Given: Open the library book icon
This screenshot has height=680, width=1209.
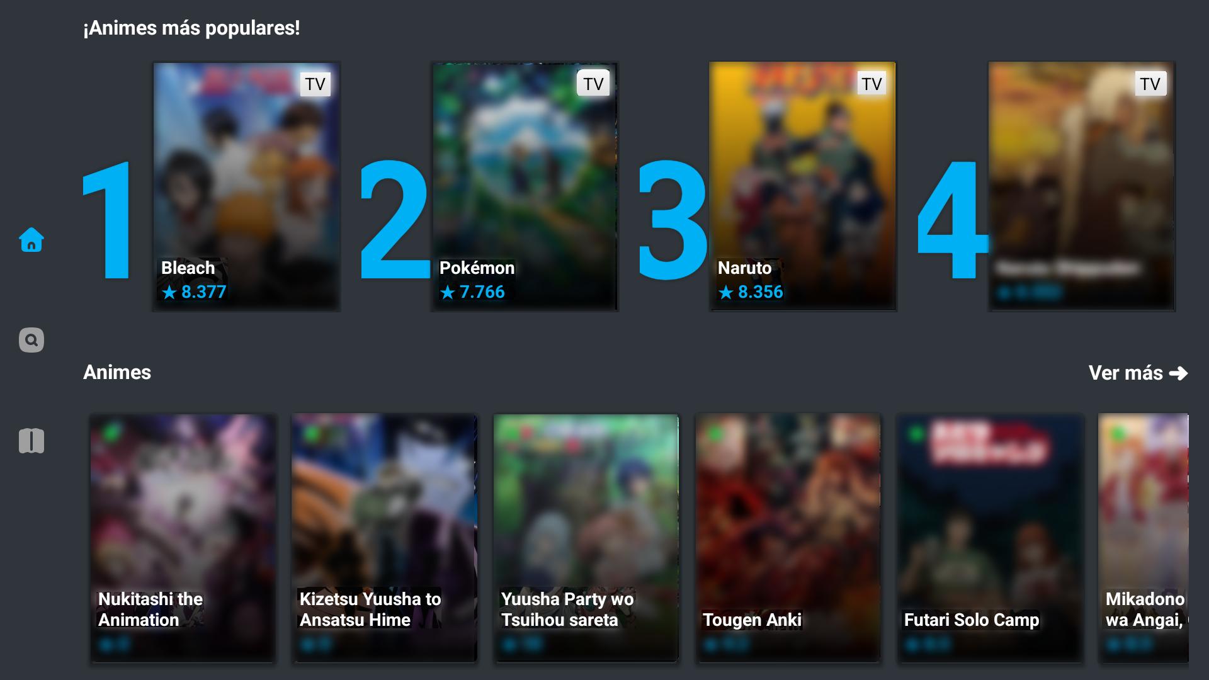Looking at the screenshot, I should click(x=31, y=441).
